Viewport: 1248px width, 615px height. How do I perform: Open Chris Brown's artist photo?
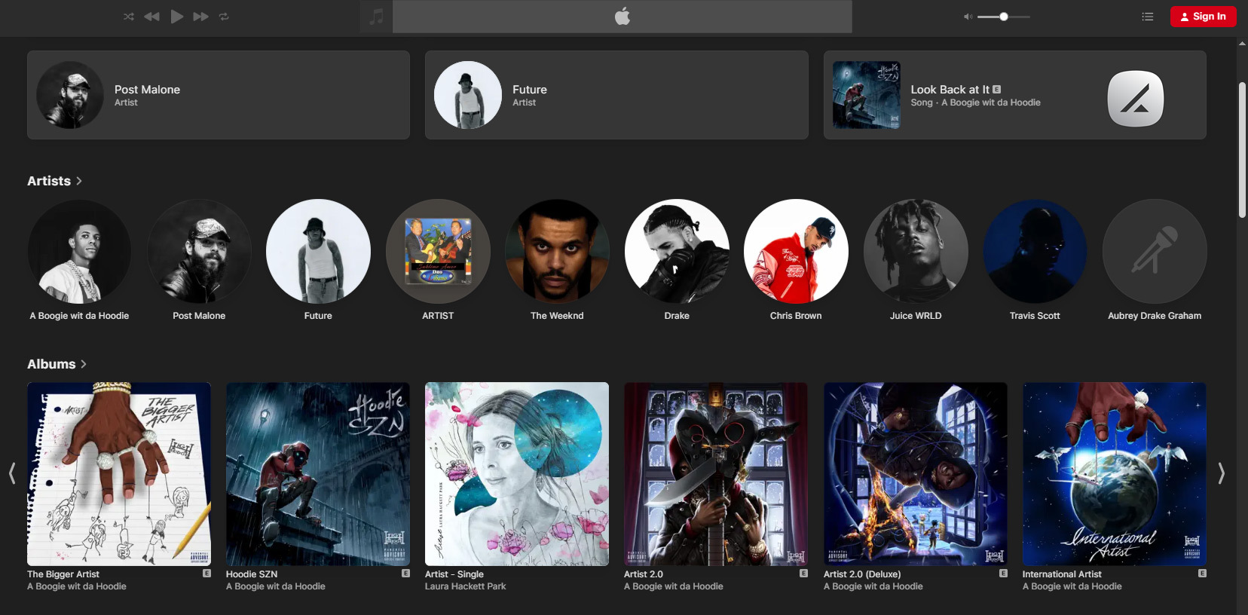[796, 251]
